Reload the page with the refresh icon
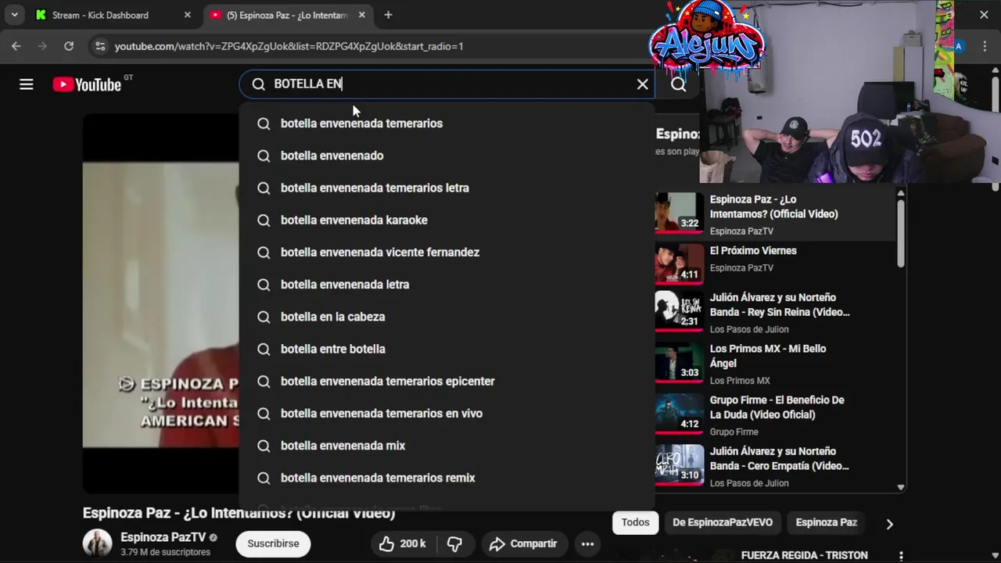The width and height of the screenshot is (1001, 563). (69, 46)
